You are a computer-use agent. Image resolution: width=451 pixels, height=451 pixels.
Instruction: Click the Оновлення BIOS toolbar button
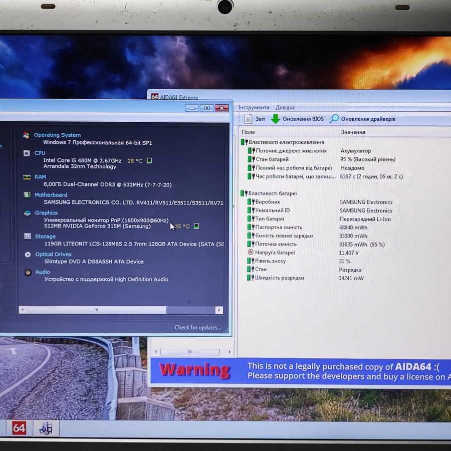coord(297,119)
